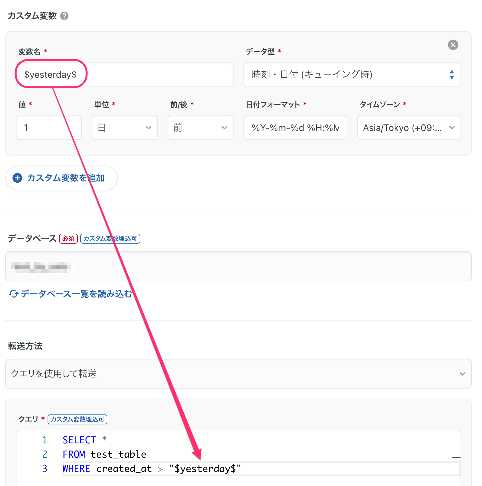Click the データベース input field
The image size is (482, 486).
(x=239, y=266)
